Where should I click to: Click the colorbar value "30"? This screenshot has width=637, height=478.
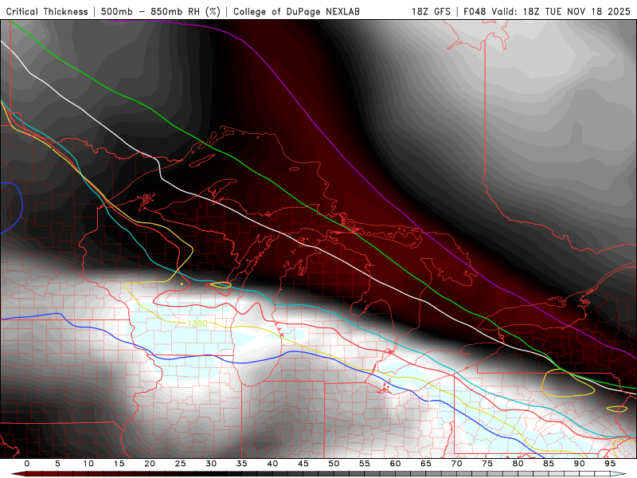(x=211, y=464)
